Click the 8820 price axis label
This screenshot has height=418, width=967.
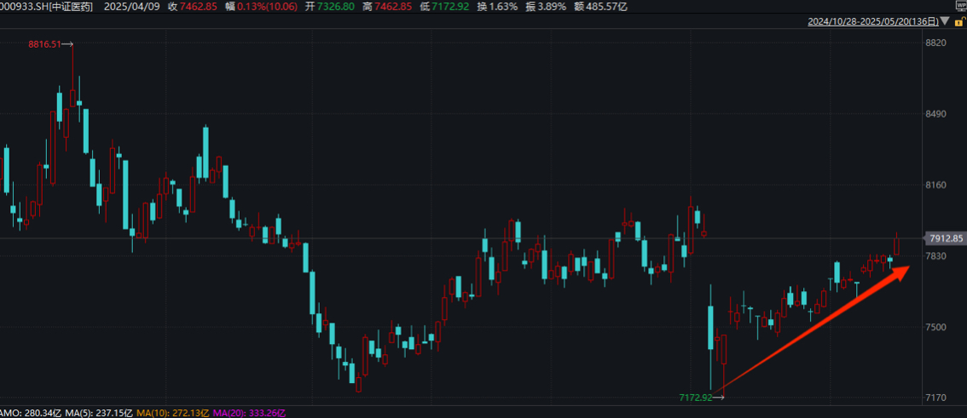pyautogui.click(x=936, y=42)
